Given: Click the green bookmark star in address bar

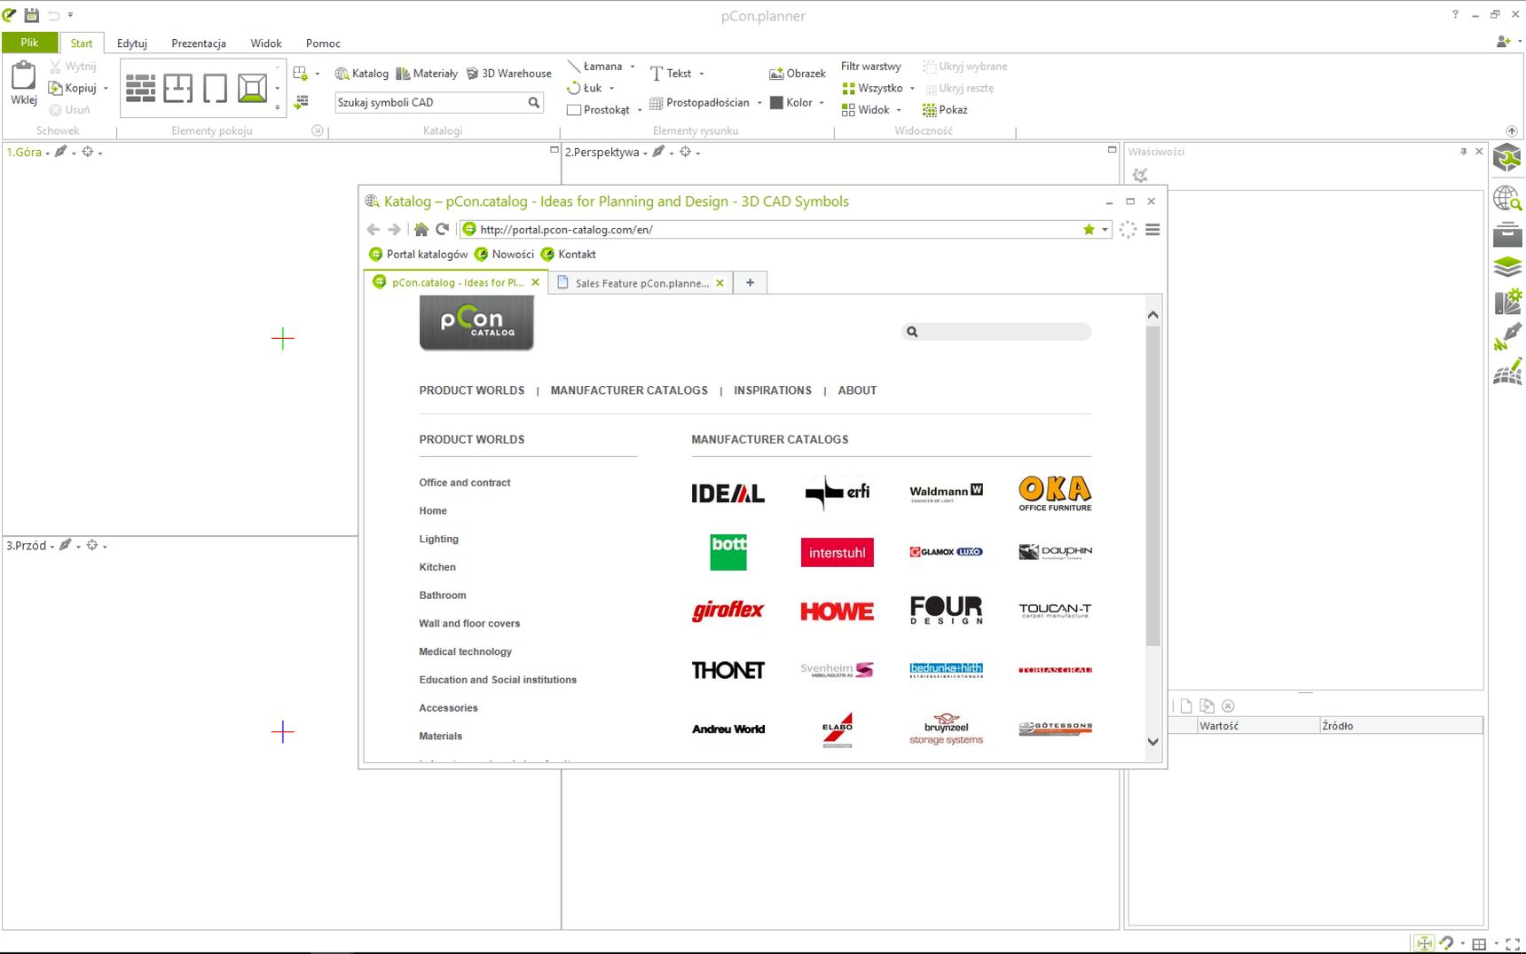Looking at the screenshot, I should coord(1089,230).
